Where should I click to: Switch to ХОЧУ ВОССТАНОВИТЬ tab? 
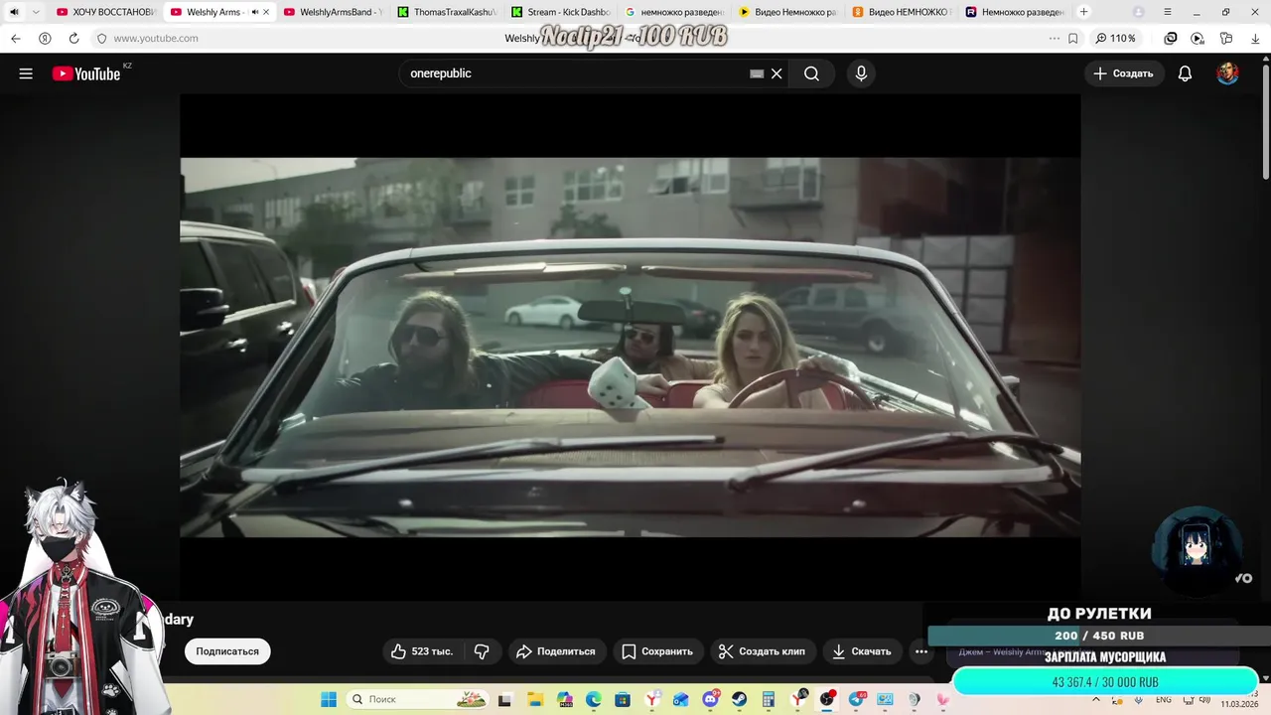pyautogui.click(x=105, y=12)
